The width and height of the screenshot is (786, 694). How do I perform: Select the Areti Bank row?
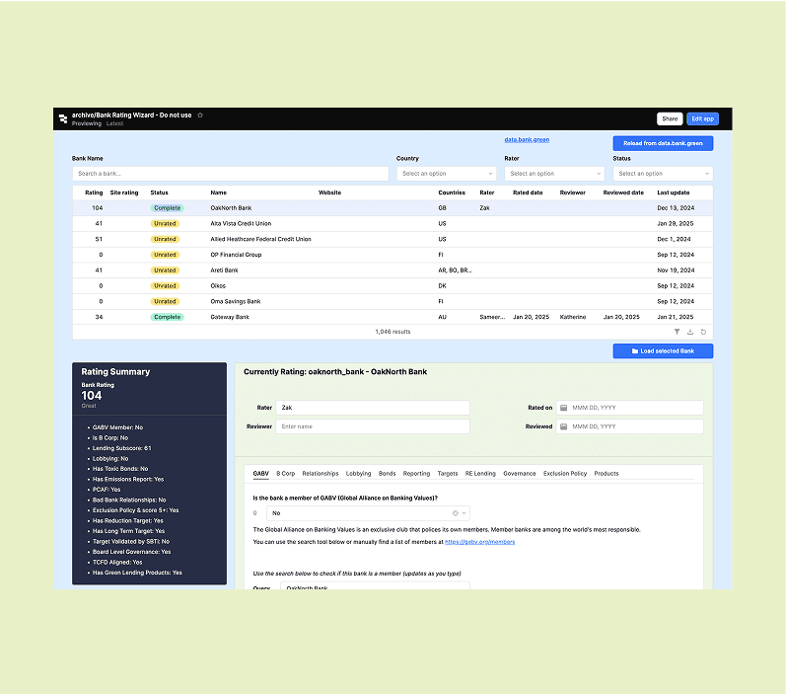click(393, 270)
